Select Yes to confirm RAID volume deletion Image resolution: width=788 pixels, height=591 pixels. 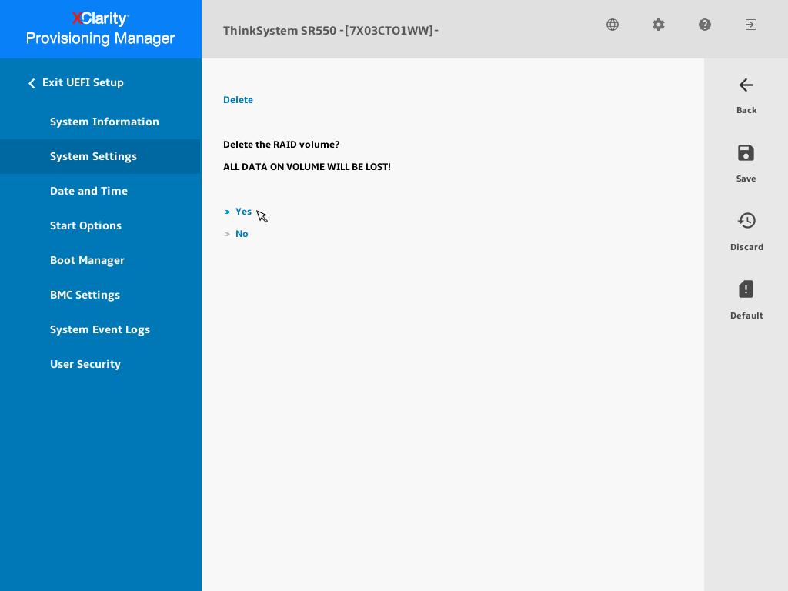click(243, 212)
